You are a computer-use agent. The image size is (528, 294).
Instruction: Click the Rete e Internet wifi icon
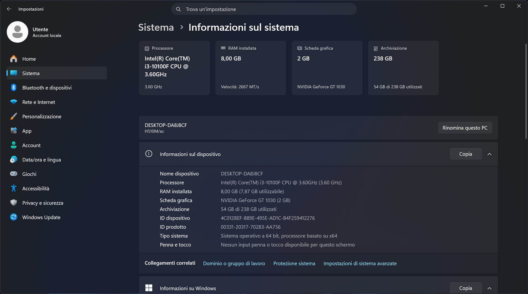coord(14,102)
